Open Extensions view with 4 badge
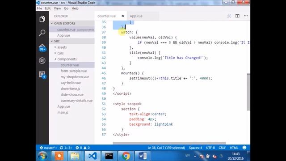This screenshot has width=286, height=161. pyautogui.click(x=42, y=75)
